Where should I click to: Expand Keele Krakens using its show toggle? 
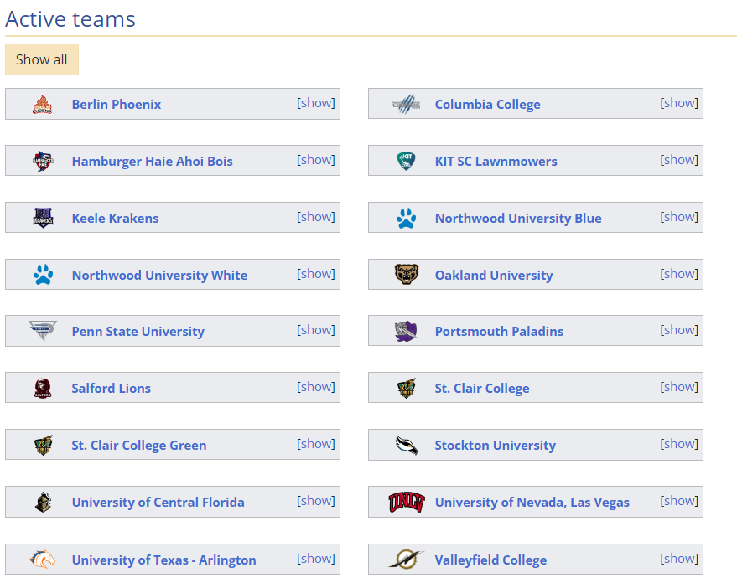click(316, 216)
